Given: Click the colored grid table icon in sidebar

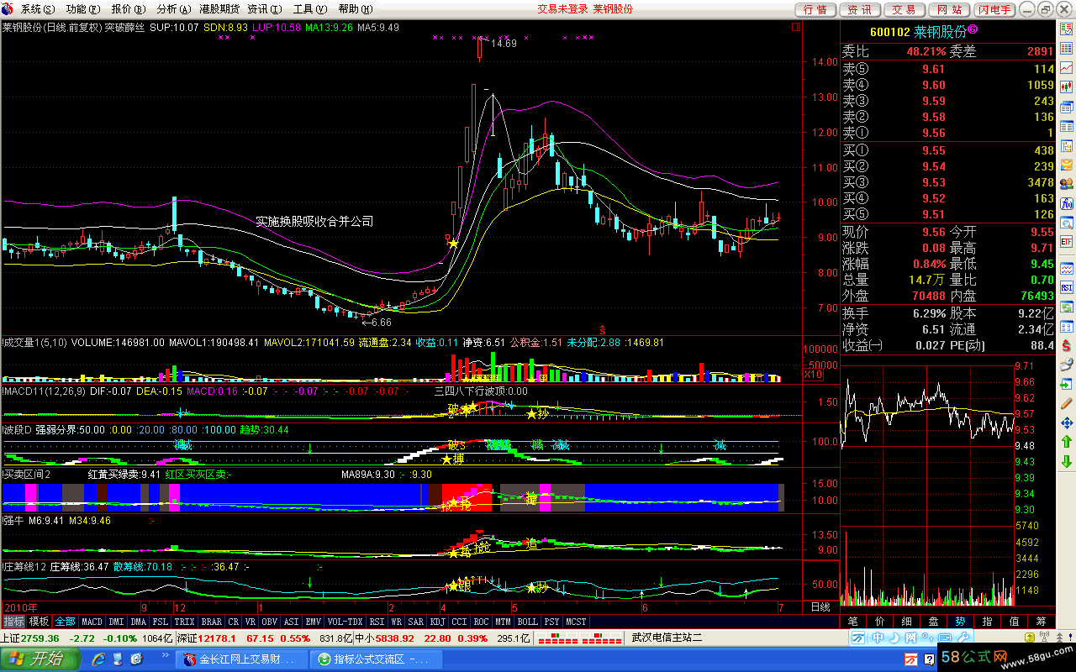Looking at the screenshot, I should point(1067,47).
